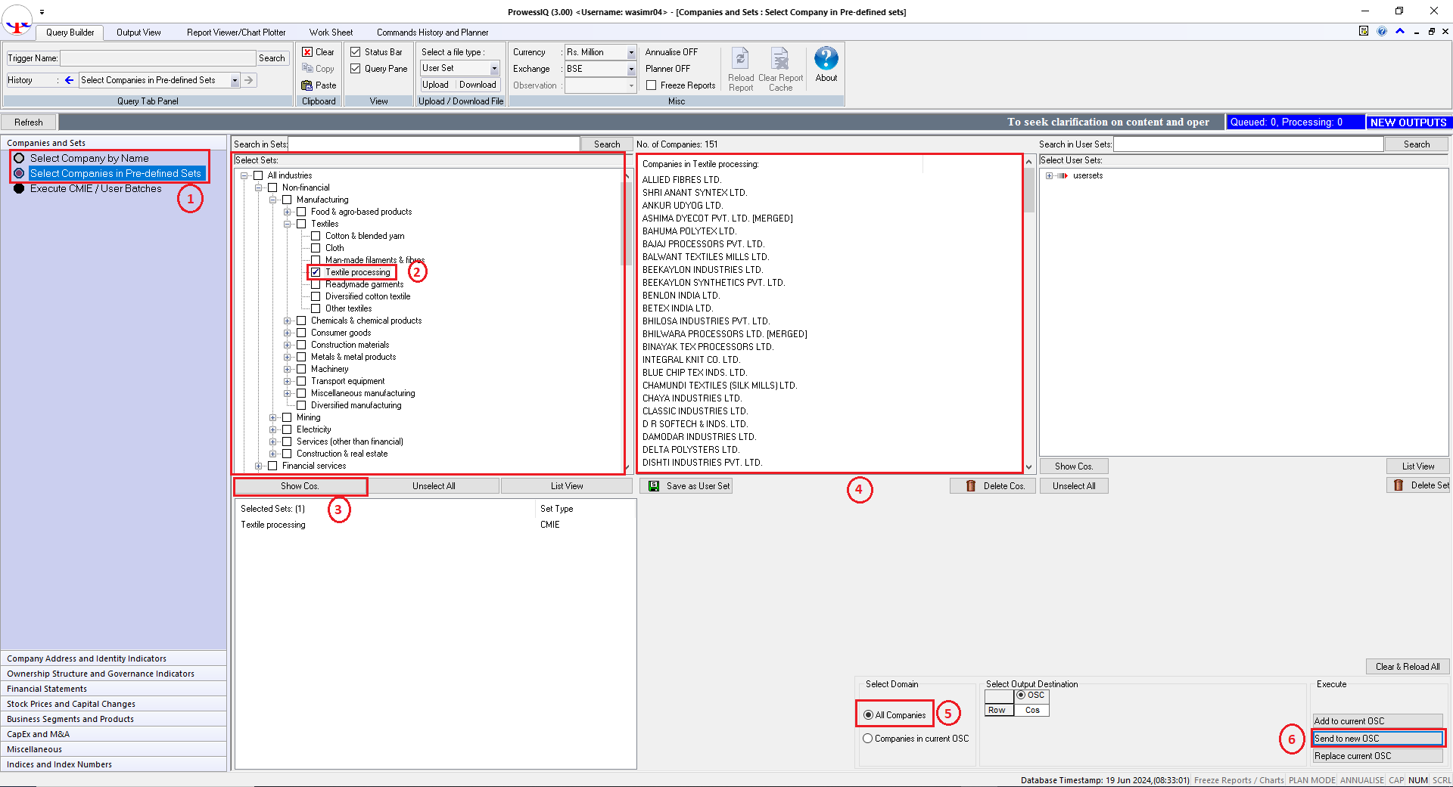
Task: Expand the Food & agro-based products node
Action: coord(288,212)
